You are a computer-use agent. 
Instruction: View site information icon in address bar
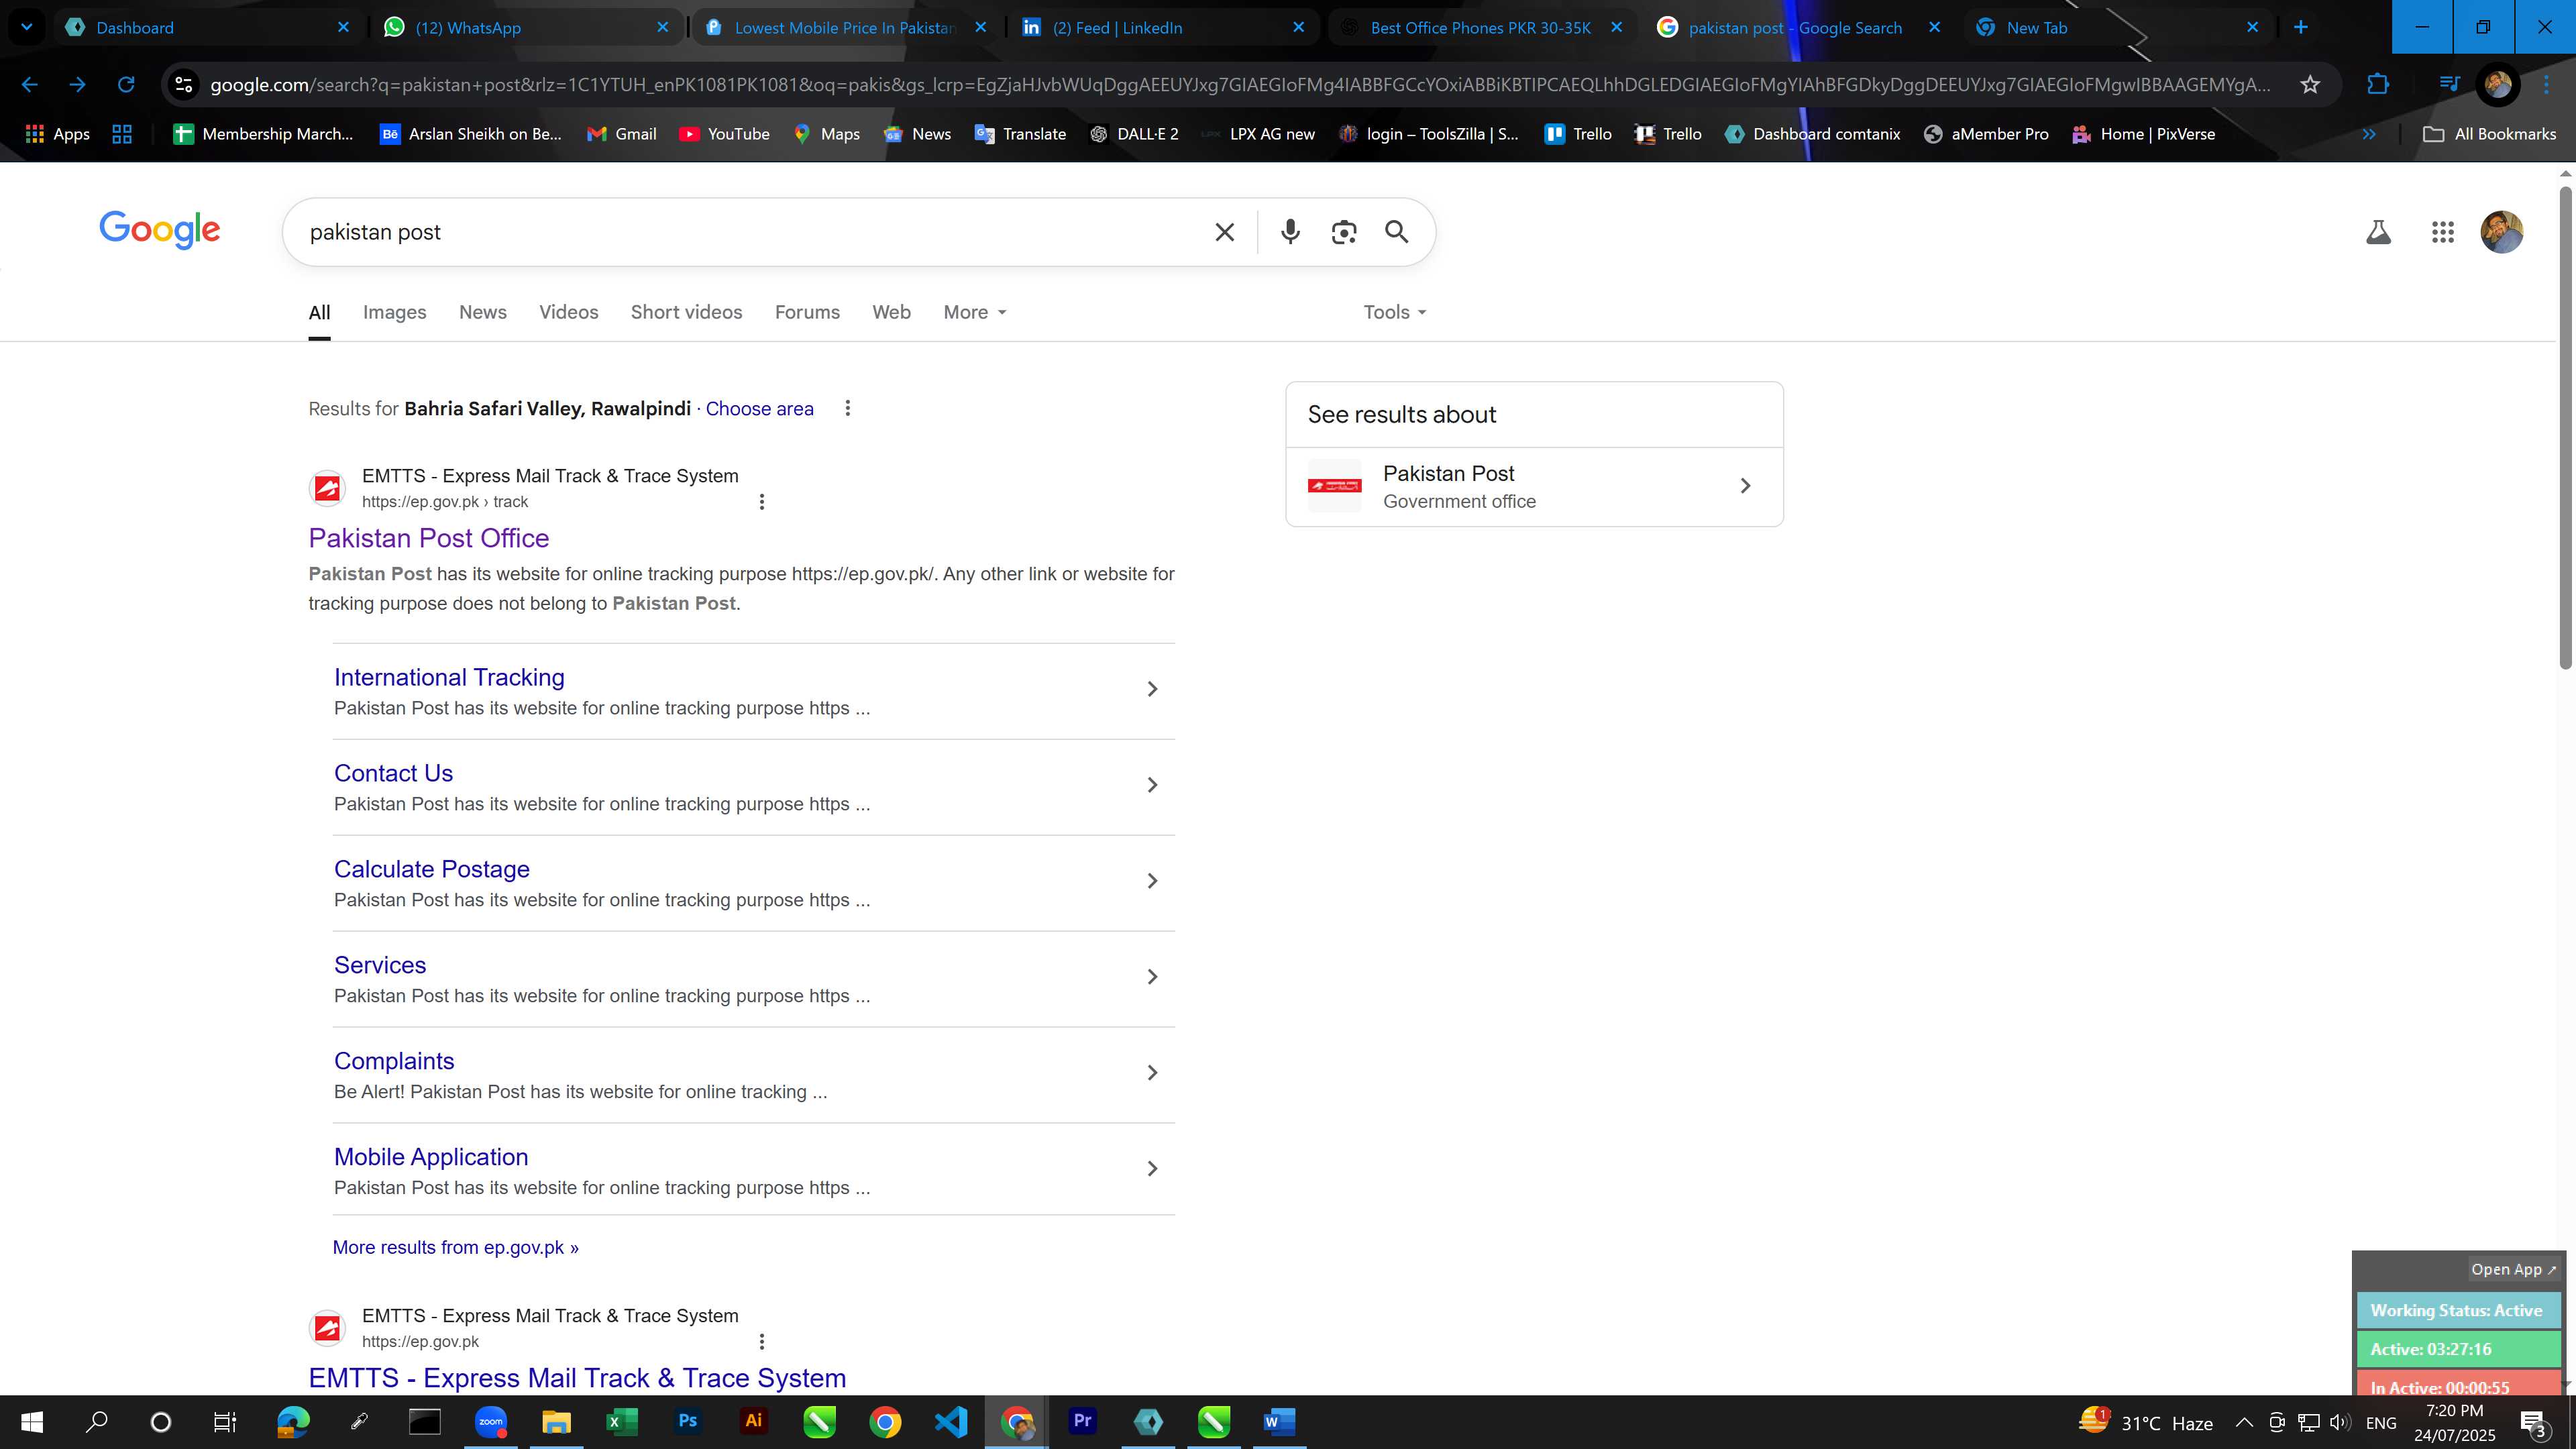(x=183, y=84)
